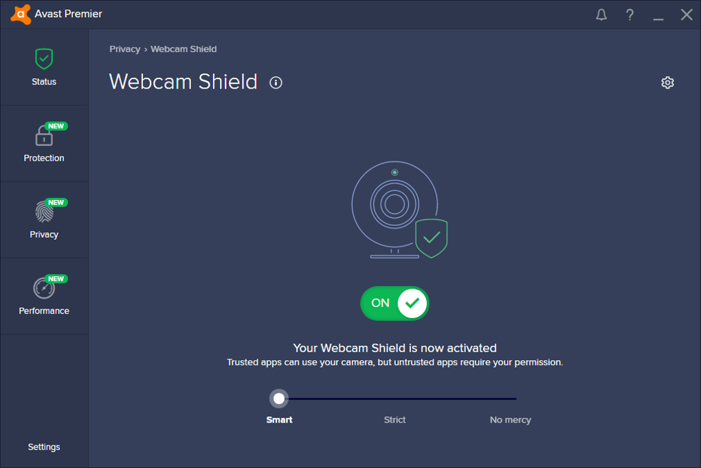
Task: Minimize the Avast Premier window
Action: 658,15
